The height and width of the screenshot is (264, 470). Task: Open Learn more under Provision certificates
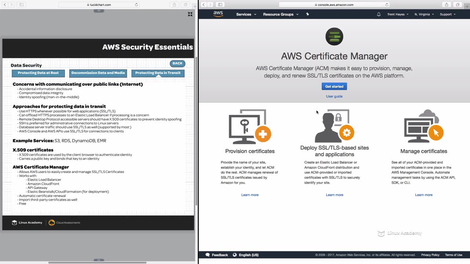click(250, 195)
